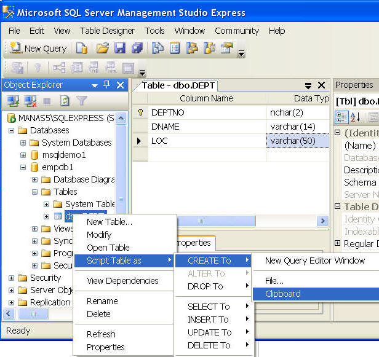Click the Disconnect icon in Object Explorer
Screen dimensions: 379x357
(31, 101)
